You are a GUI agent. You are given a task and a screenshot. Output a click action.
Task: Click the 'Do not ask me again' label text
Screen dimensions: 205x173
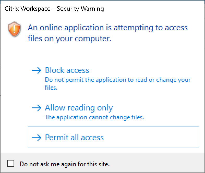[x=65, y=164]
